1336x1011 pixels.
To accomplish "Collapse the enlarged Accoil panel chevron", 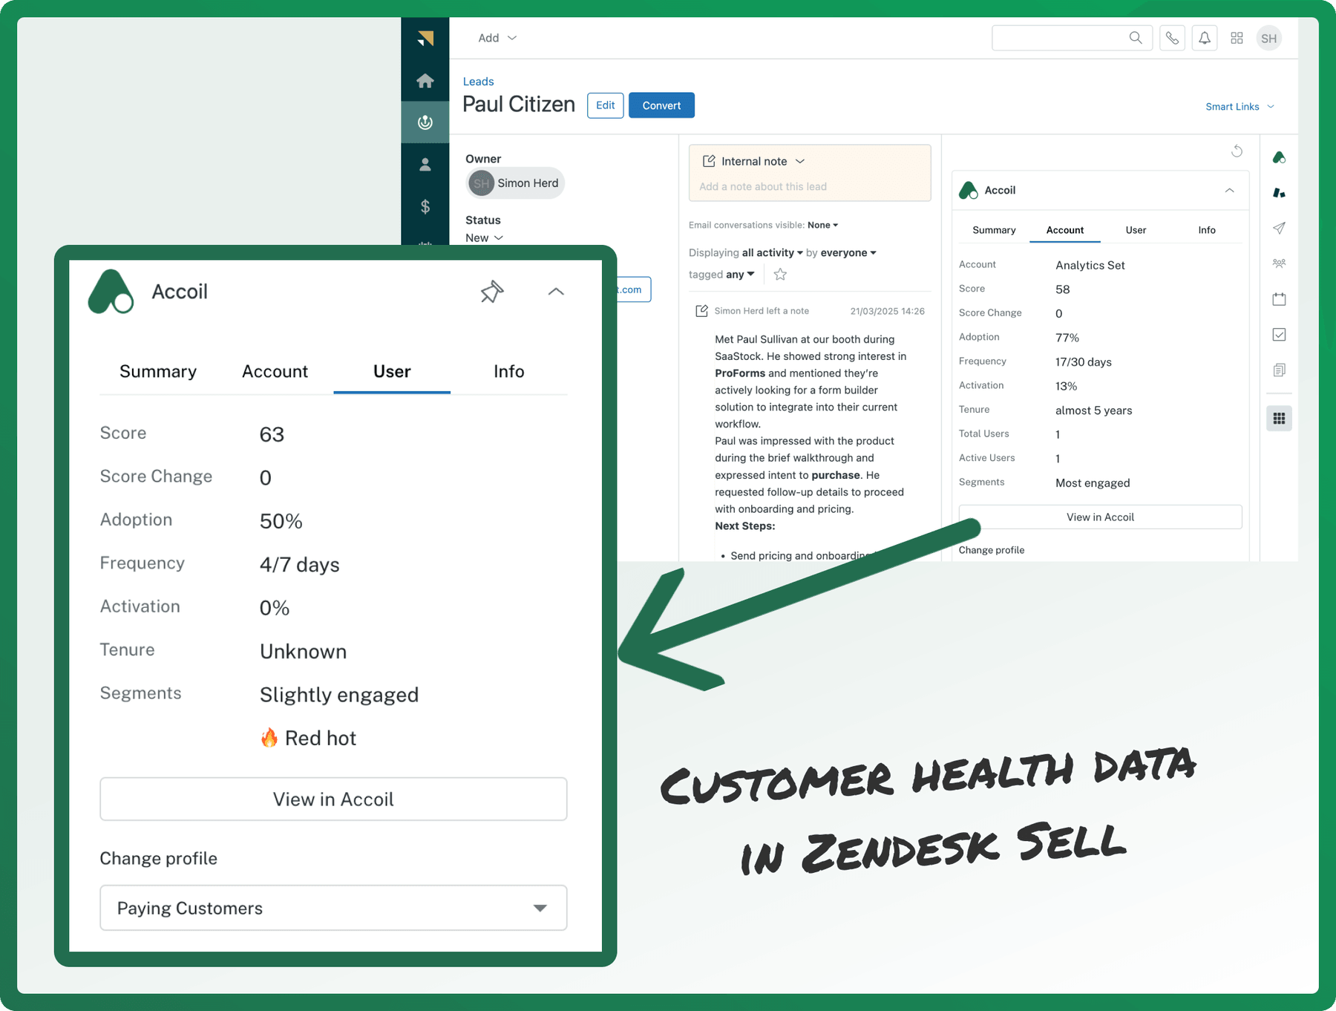I will tap(556, 292).
